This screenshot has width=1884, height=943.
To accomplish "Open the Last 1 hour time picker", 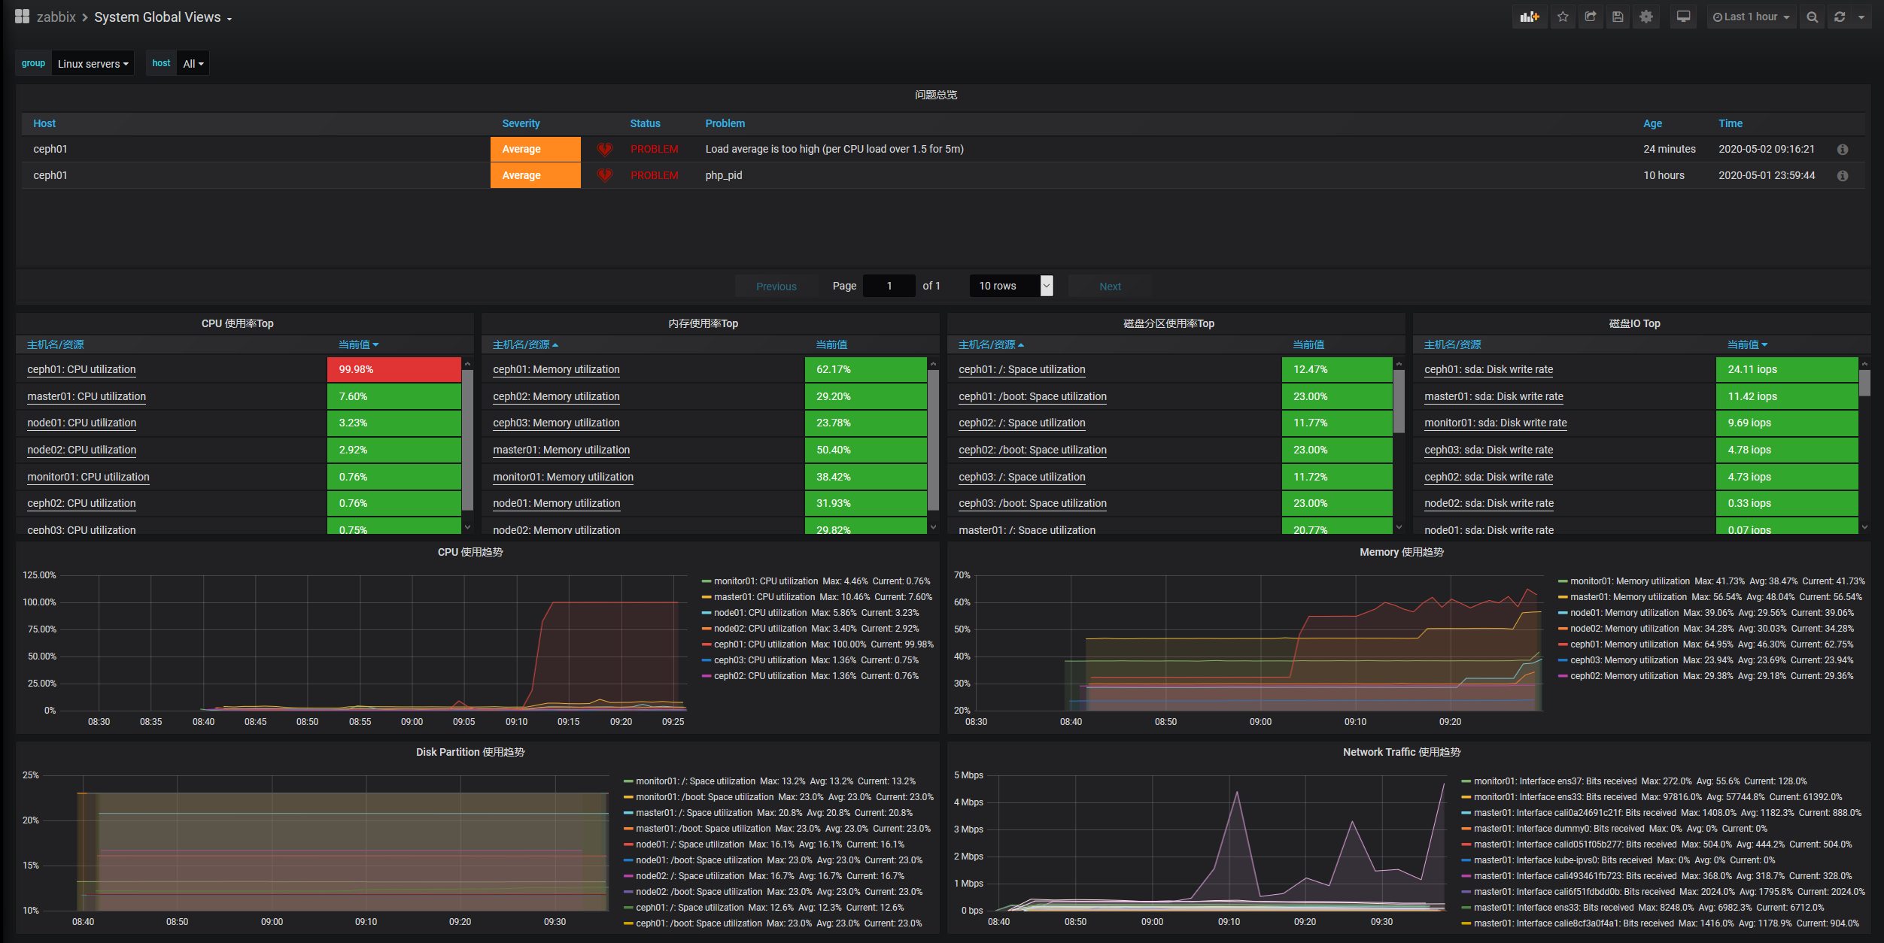I will tap(1750, 17).
